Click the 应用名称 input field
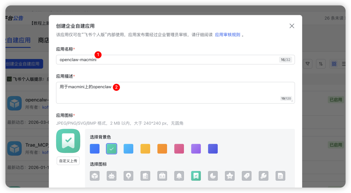This screenshot has width=351, height=193. (175, 59)
